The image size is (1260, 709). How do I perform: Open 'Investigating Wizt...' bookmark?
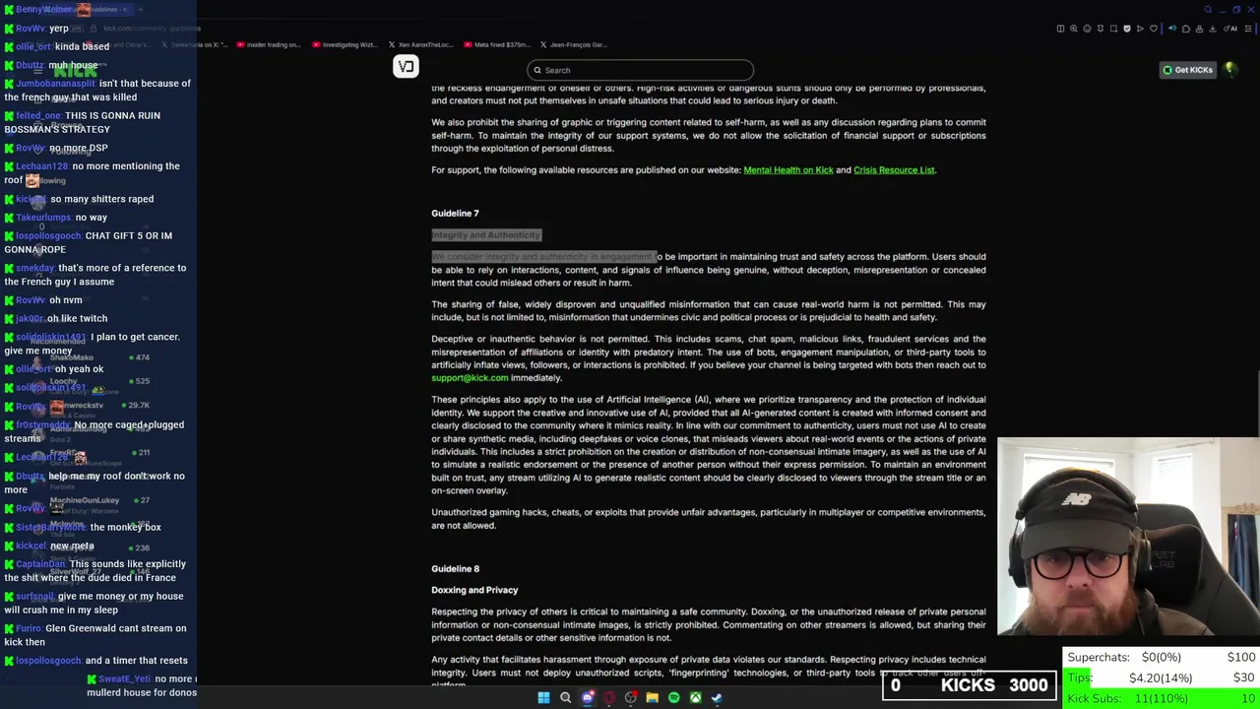[x=344, y=44]
